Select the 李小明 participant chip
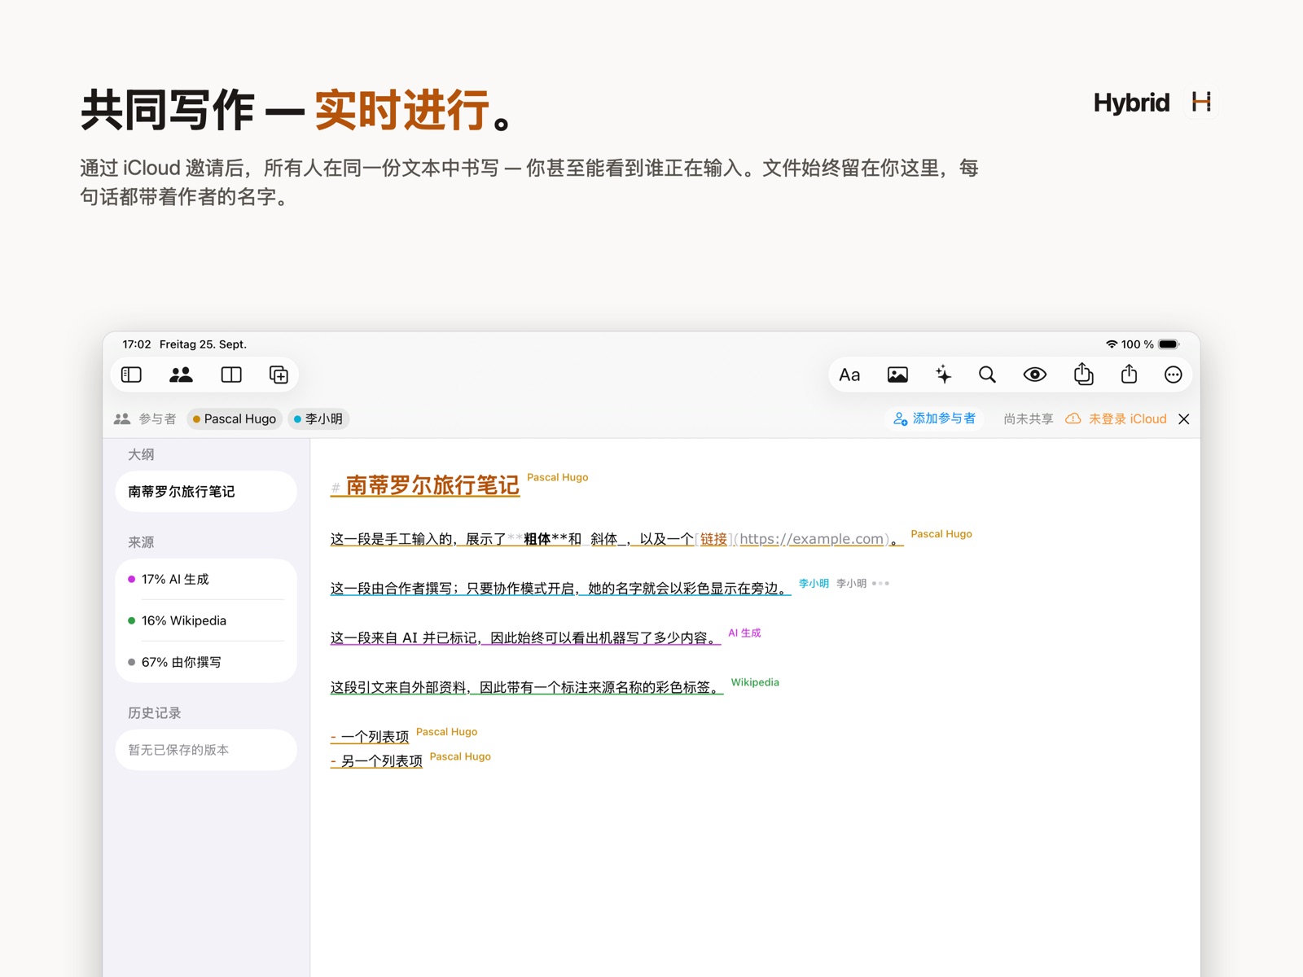 coord(318,418)
